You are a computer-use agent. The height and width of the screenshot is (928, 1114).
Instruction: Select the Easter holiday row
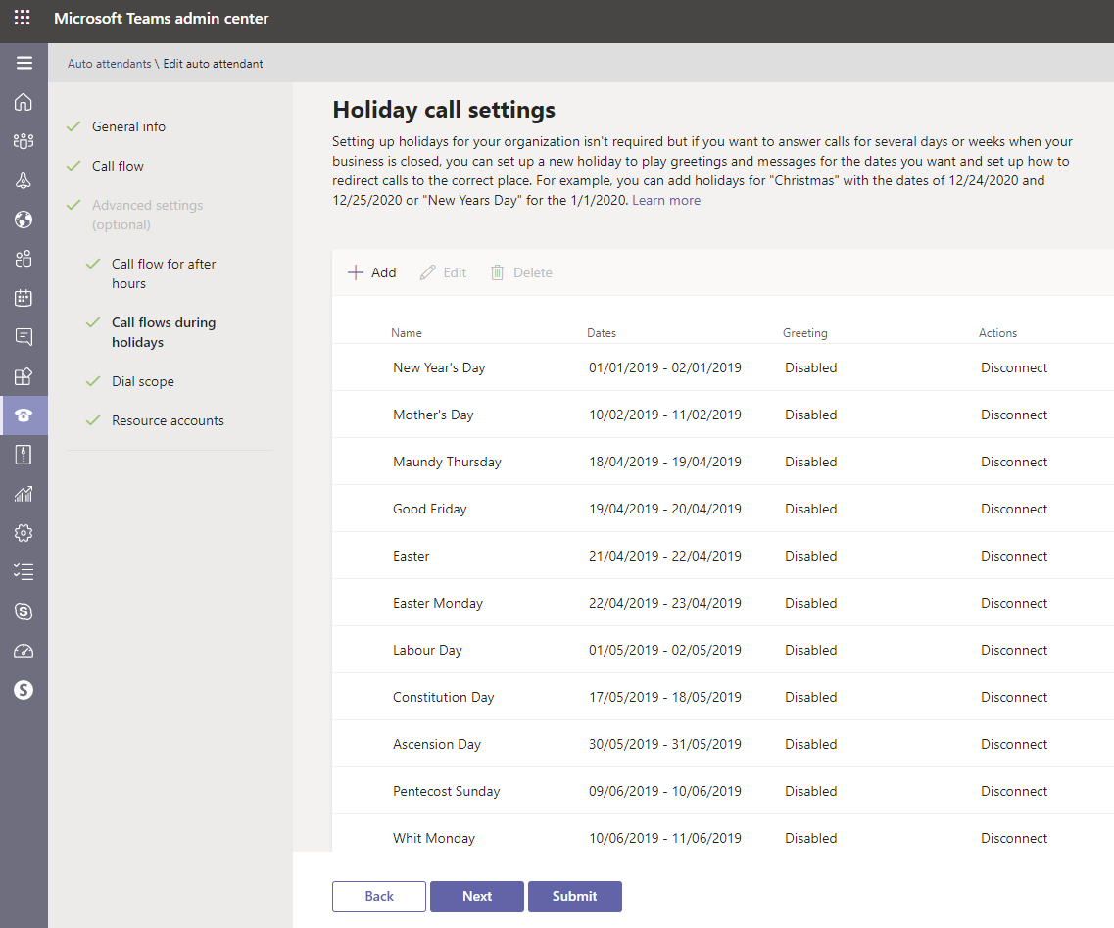click(x=411, y=556)
